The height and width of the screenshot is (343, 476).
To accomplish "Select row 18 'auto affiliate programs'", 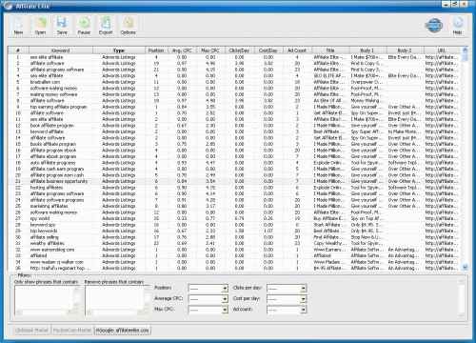I will [x=234, y=163].
